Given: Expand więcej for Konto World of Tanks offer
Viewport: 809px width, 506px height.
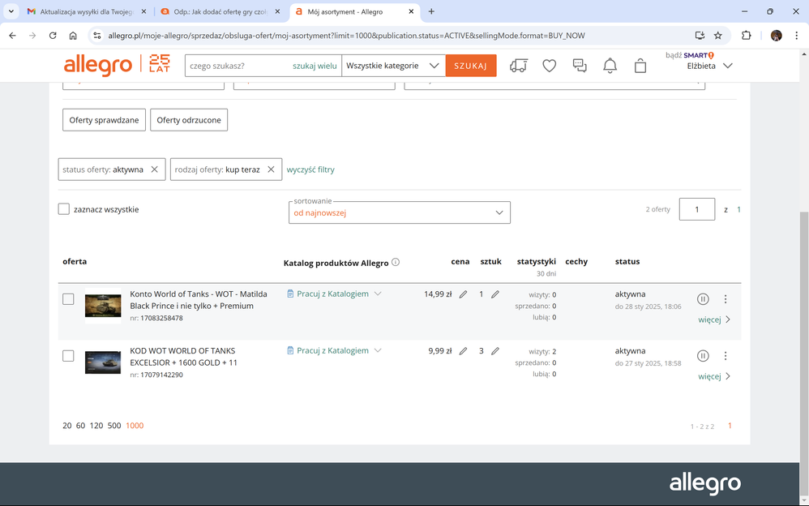Looking at the screenshot, I should [715, 319].
